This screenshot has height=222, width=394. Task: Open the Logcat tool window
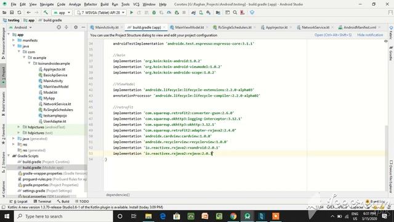click(18, 202)
